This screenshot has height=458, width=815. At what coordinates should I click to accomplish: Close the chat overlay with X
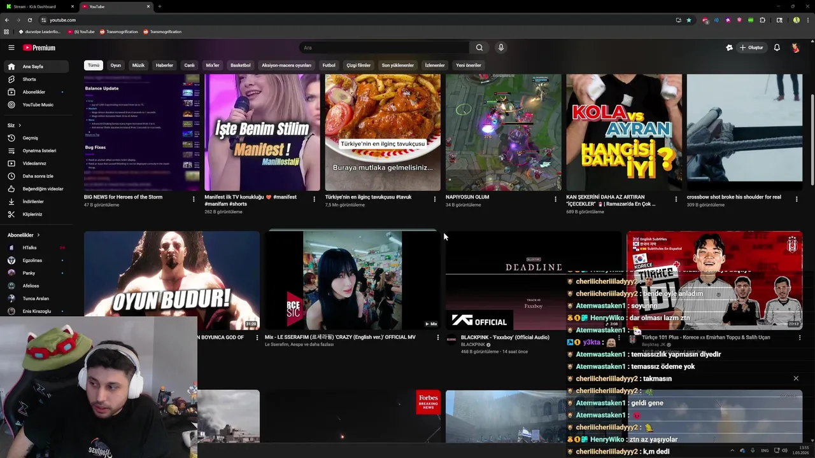click(796, 378)
